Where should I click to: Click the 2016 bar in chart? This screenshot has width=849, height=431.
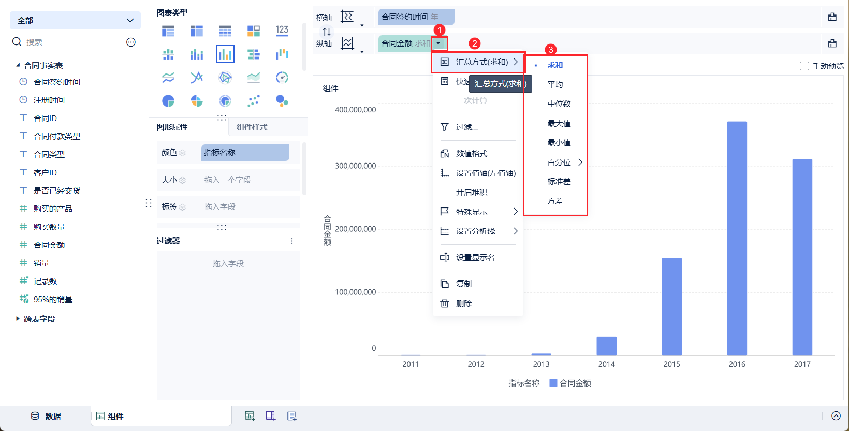coord(737,238)
